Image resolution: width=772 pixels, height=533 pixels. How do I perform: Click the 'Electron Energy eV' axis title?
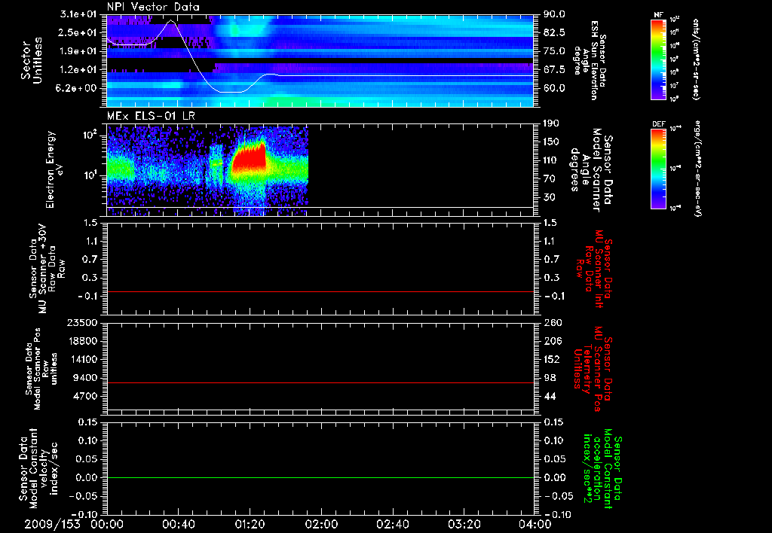[x=54, y=169]
